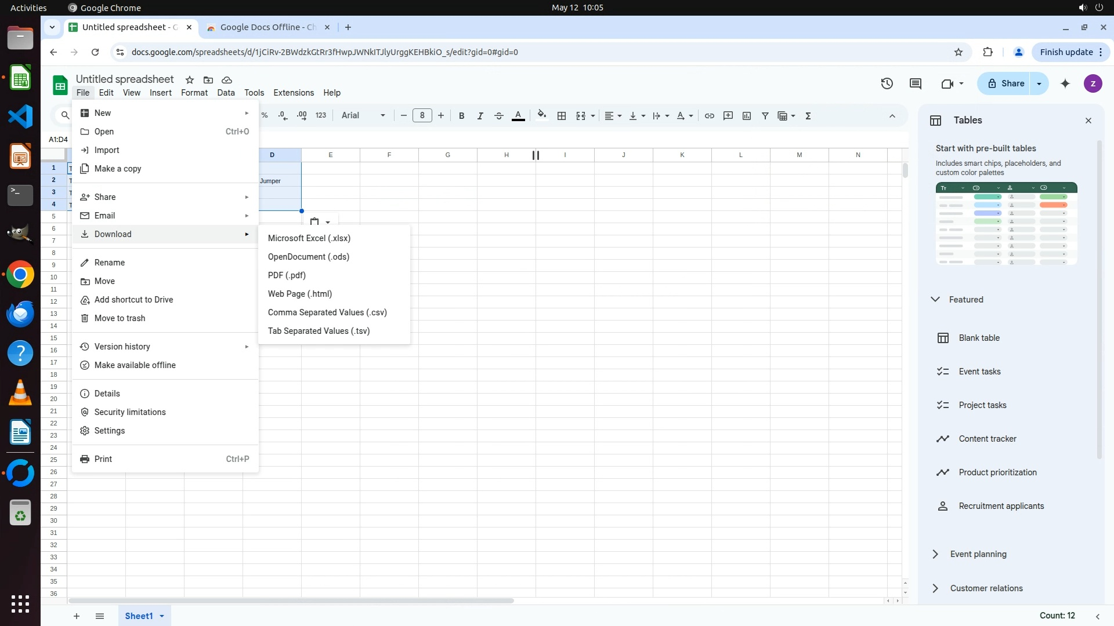This screenshot has width=1114, height=626.
Task: Open the Borders tool
Action: click(561, 116)
